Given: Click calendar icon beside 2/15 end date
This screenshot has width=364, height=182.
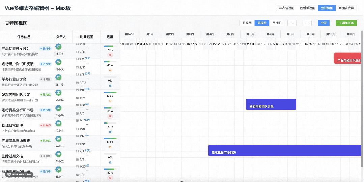Looking at the screenshot, I should (x=77, y=52).
